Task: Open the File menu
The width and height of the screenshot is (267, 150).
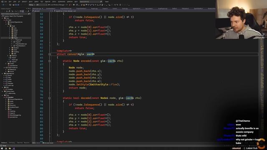Action: tap(5, 2)
